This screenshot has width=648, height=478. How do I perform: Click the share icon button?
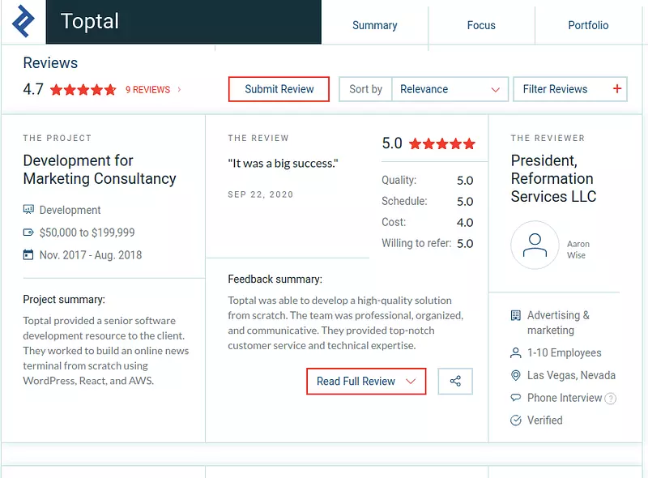click(455, 382)
